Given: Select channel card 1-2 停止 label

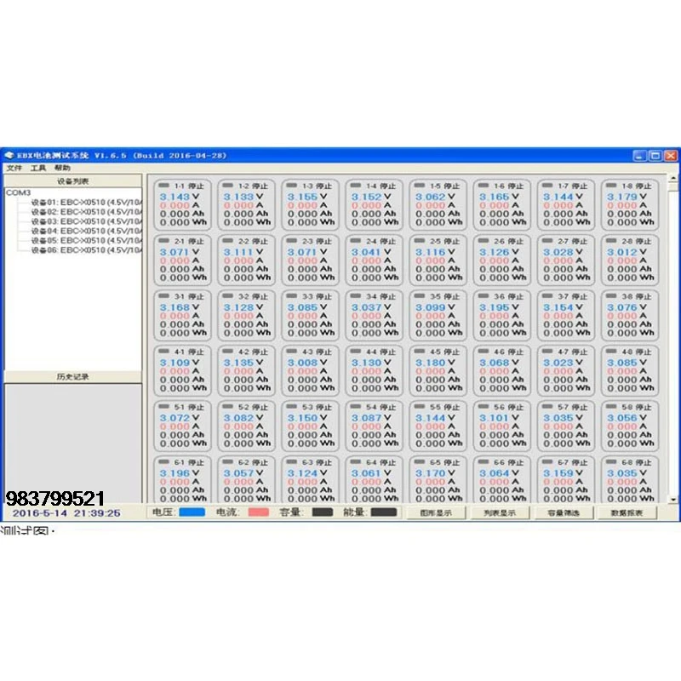Looking at the screenshot, I should (x=253, y=186).
